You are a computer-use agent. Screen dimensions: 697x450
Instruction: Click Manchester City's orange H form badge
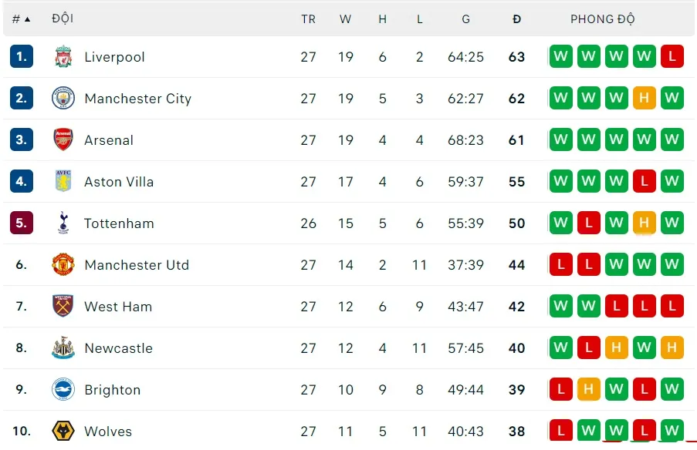tap(645, 99)
